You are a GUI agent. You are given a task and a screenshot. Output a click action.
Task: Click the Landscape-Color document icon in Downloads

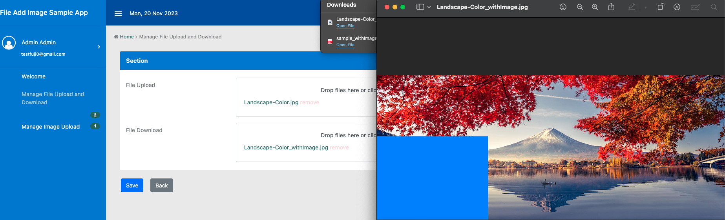pos(330,22)
